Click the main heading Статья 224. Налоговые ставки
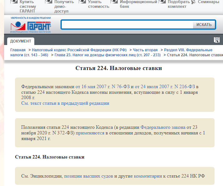Image resolution: width=223 pixels, height=186 pixels. (119, 68)
